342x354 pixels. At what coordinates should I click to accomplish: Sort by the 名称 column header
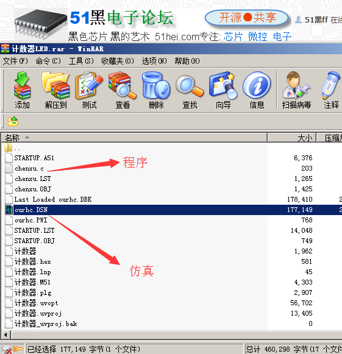coord(134,138)
